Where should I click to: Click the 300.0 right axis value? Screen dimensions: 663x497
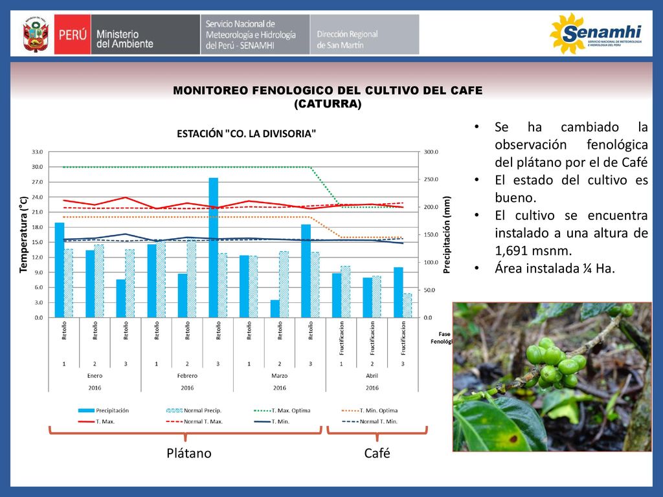click(x=431, y=151)
